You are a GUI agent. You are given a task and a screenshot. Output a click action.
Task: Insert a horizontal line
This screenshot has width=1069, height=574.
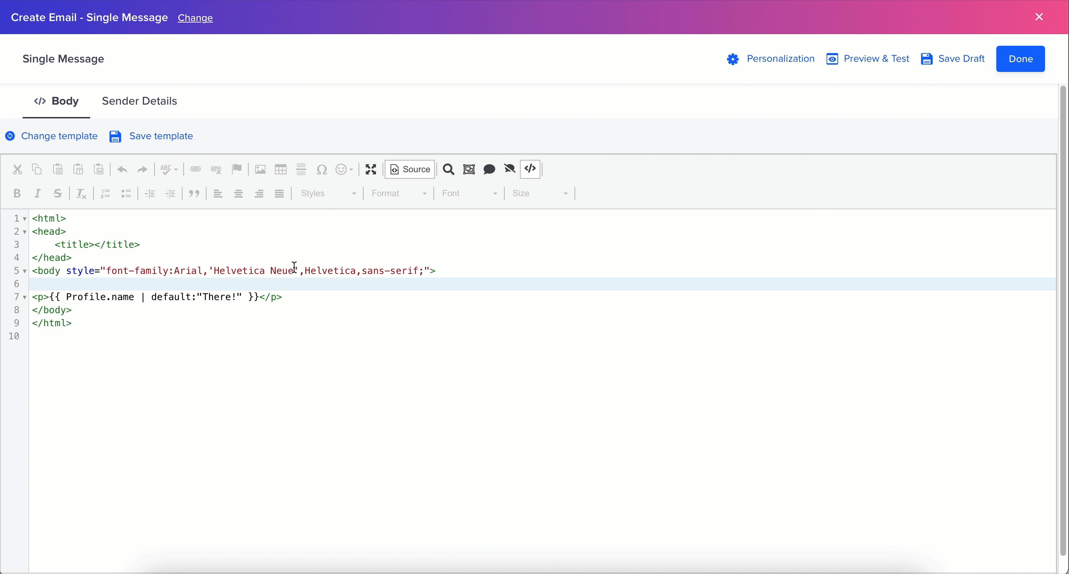click(x=301, y=169)
